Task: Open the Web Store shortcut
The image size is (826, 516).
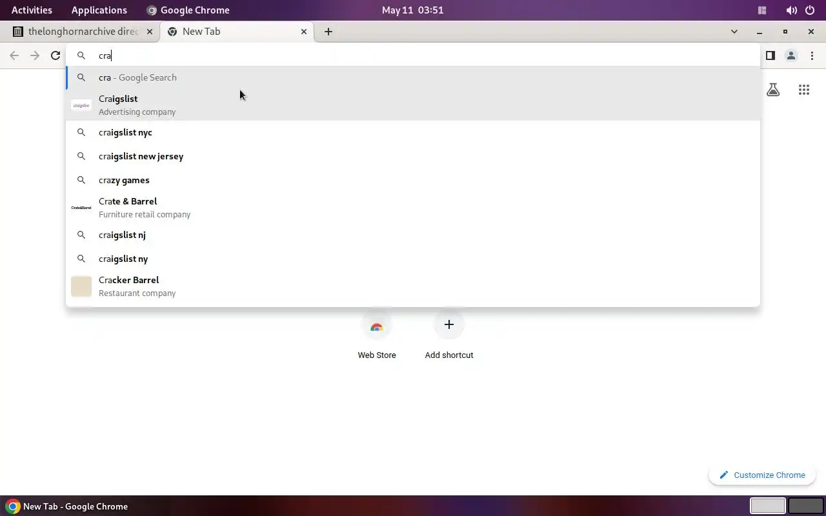Action: click(377, 333)
